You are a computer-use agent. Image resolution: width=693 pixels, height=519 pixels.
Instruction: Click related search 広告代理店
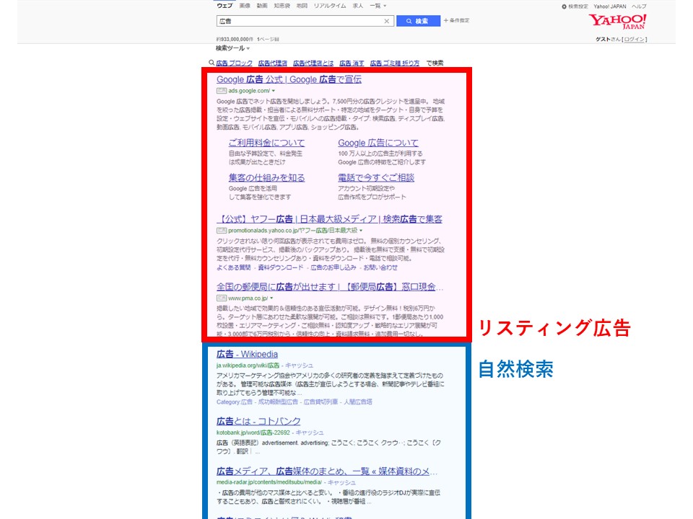point(273,63)
